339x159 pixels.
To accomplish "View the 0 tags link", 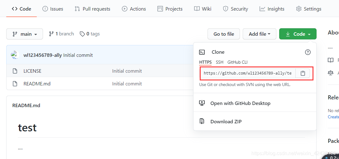I will (x=90, y=34).
